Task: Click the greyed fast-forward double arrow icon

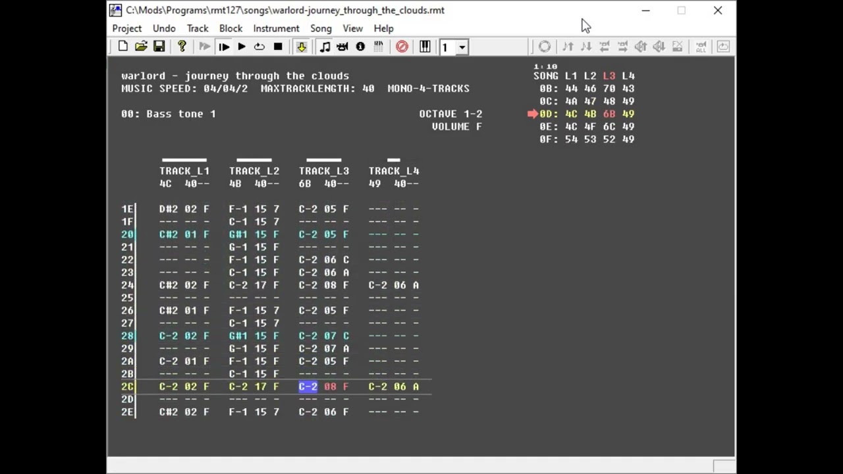Action: click(205, 47)
